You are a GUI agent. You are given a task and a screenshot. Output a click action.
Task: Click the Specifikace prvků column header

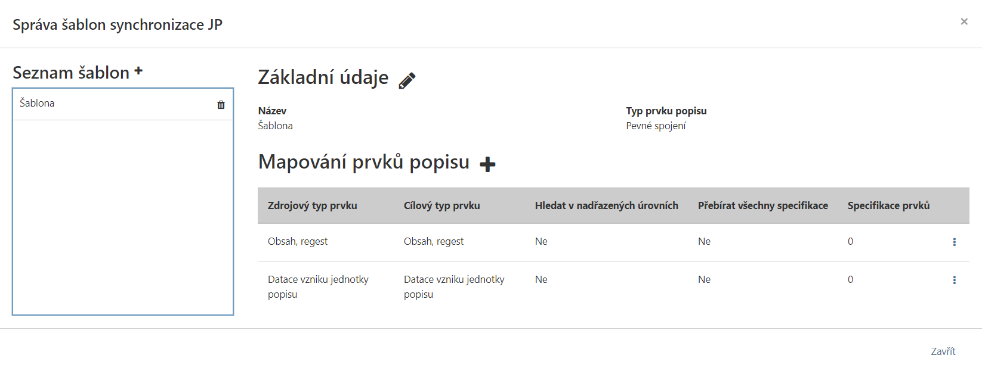pos(888,205)
